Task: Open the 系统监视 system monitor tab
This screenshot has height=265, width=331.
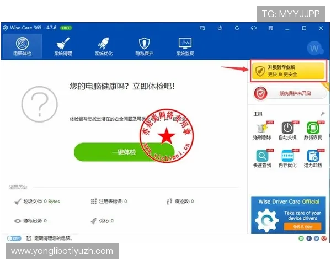Action: [x=185, y=46]
